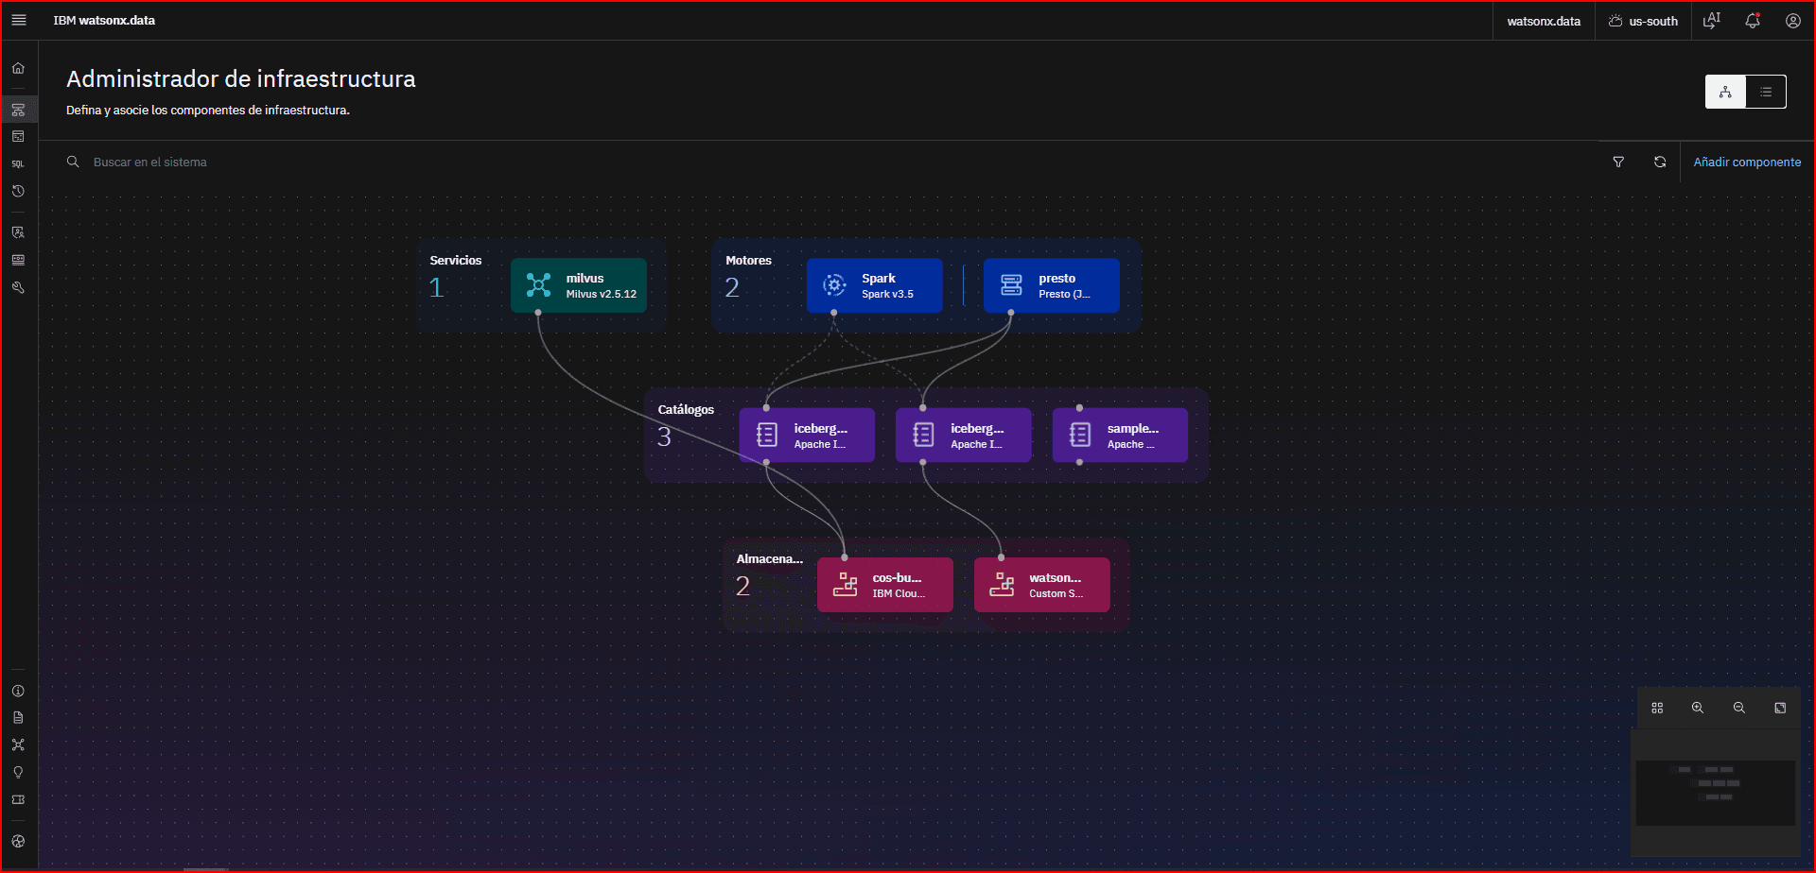Open the network nodes sidebar icon

point(18,745)
